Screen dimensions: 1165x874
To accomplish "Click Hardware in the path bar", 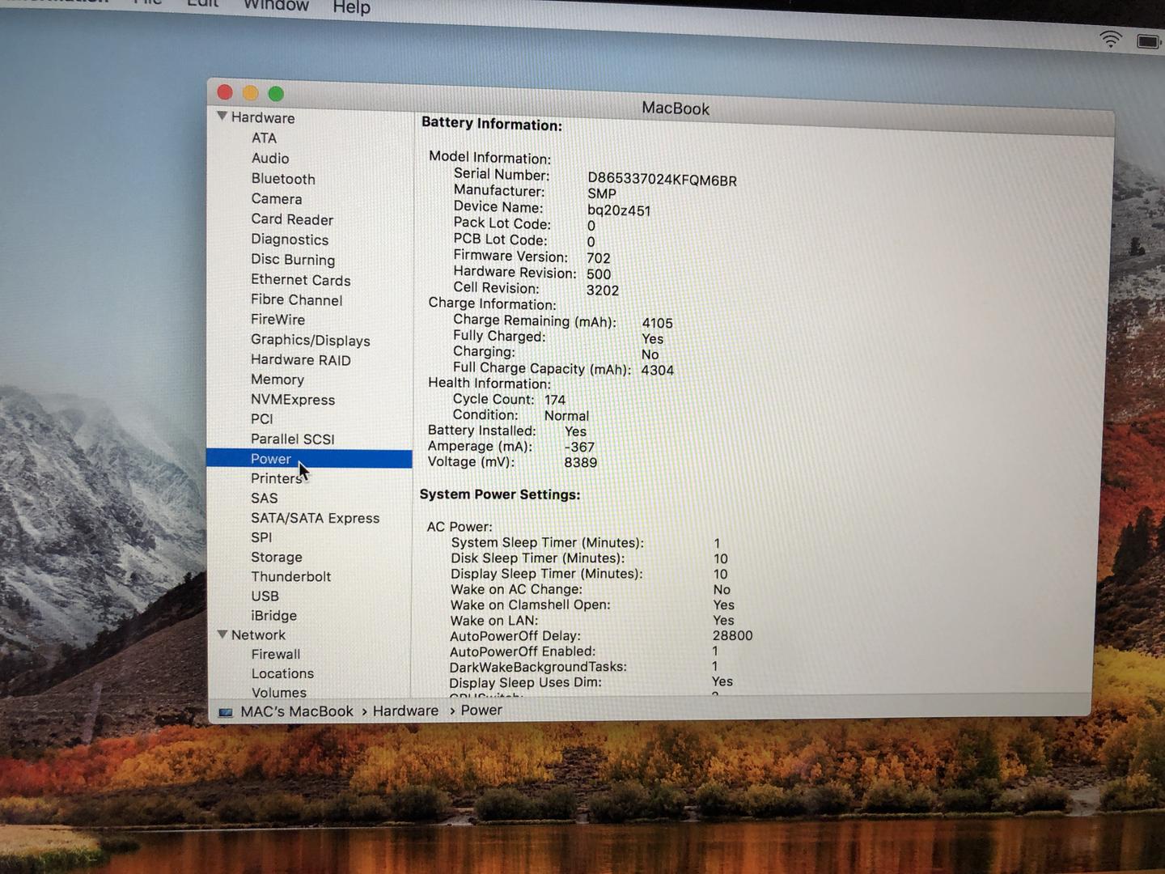I will coord(405,711).
